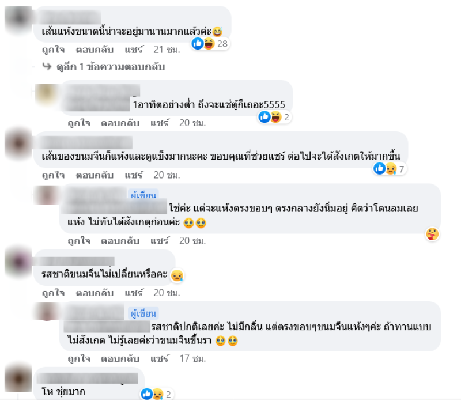Open the like and sad reactions showing 7
Viewport: 461px width, 401px height.
390,169
